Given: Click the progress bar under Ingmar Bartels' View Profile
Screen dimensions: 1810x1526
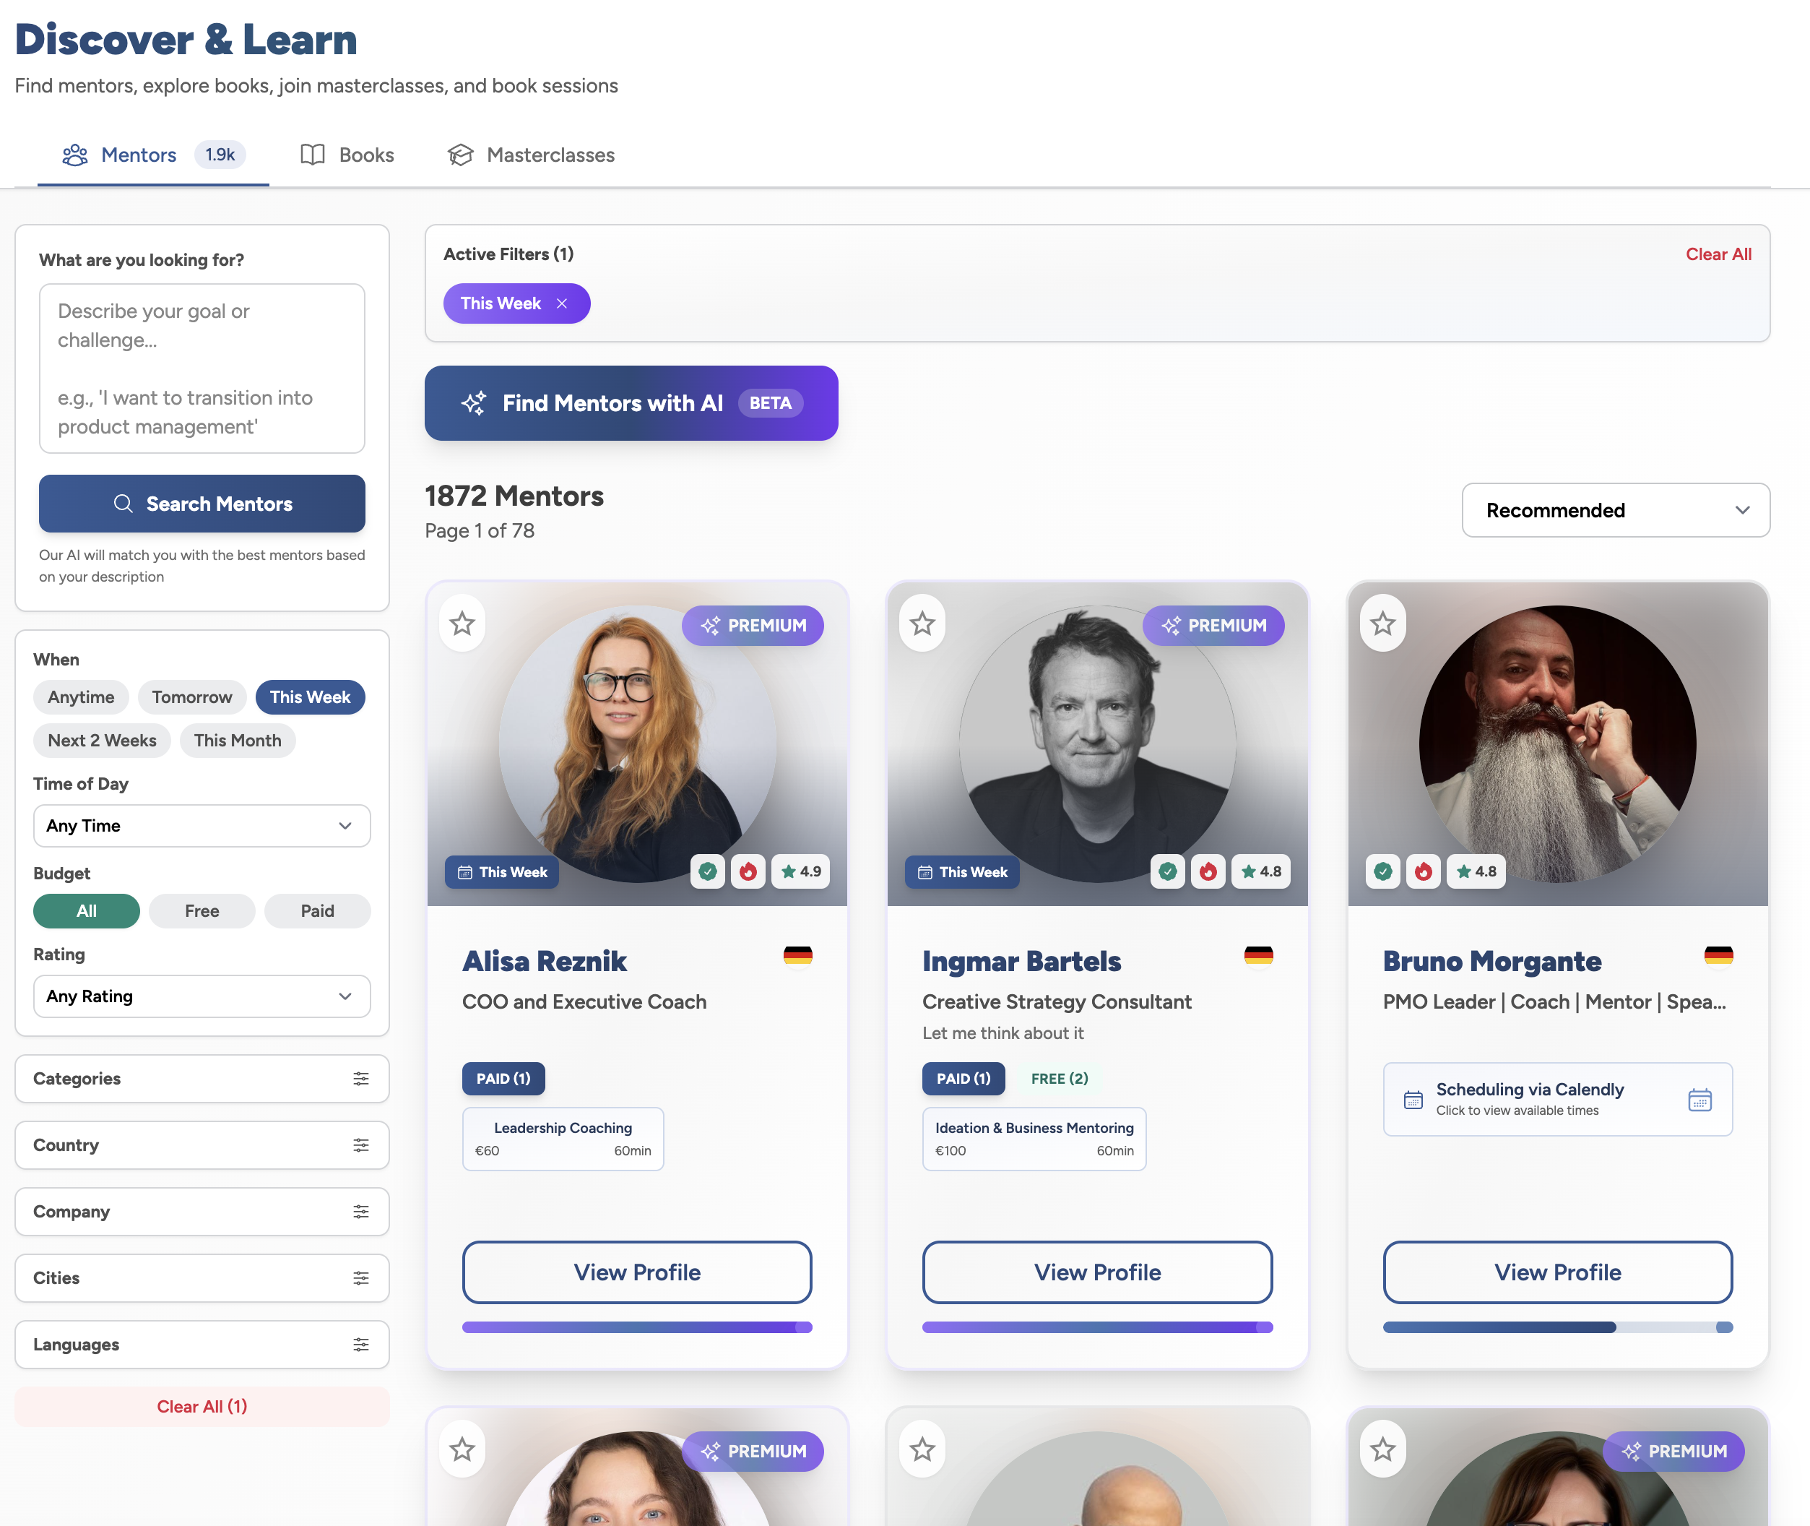Looking at the screenshot, I should coord(1097,1327).
